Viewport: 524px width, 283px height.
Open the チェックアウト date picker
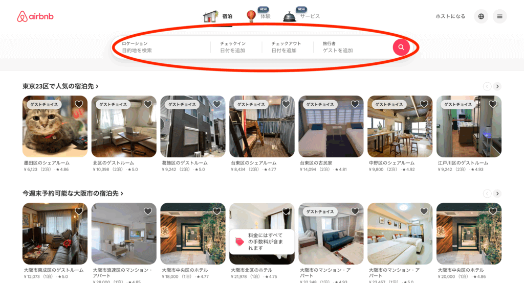click(288, 47)
